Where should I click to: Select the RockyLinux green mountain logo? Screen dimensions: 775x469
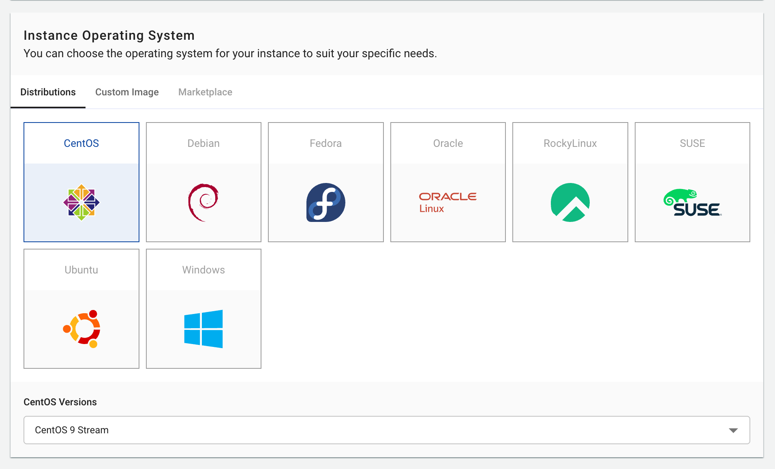[570, 202]
